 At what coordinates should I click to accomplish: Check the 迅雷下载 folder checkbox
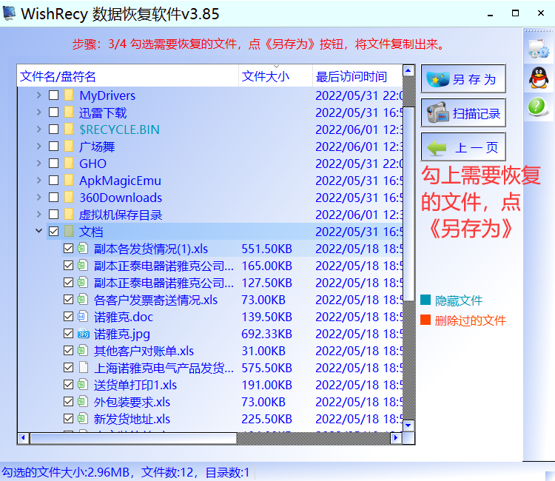[54, 112]
